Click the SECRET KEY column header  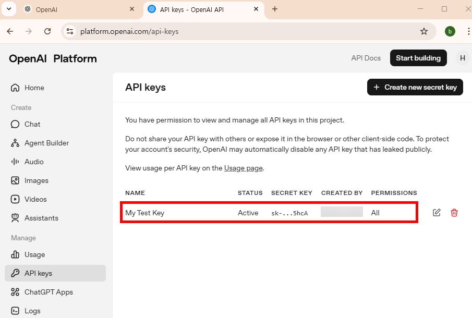coord(292,193)
